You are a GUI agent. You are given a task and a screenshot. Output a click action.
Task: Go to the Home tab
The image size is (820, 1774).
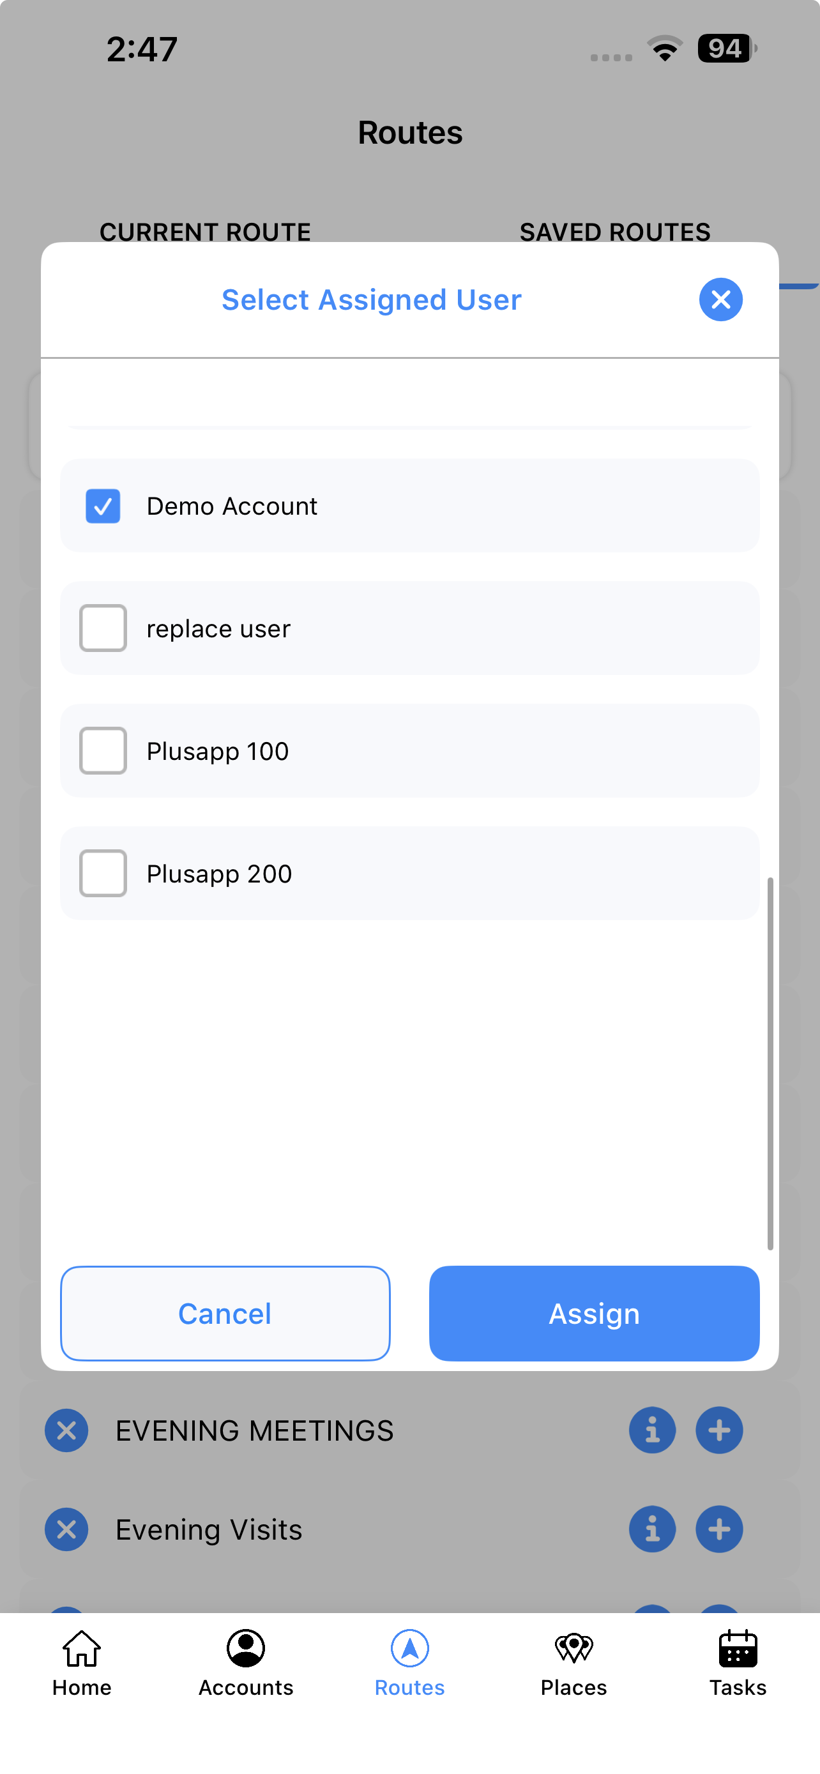[x=82, y=1663]
